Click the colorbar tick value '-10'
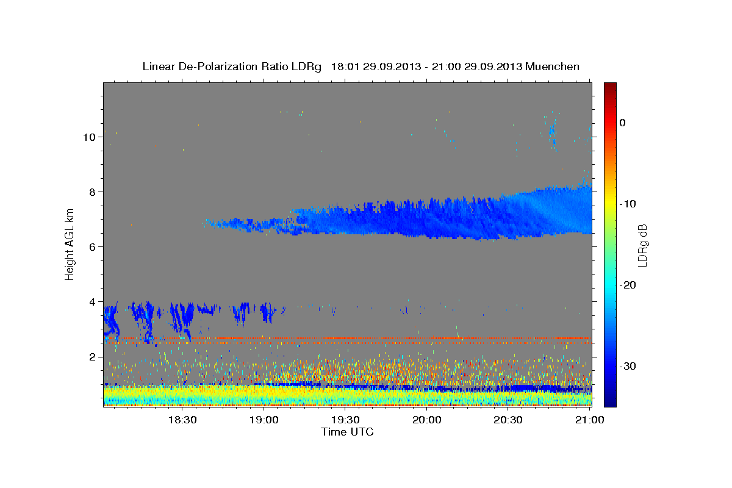Screen dimensions: 732x488 [628, 204]
